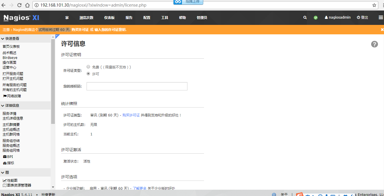Click the green system status check icon
Viewport: 384px width, 196px height.
click(316, 17)
